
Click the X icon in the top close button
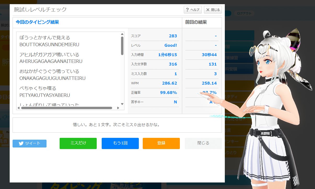(x=208, y=10)
